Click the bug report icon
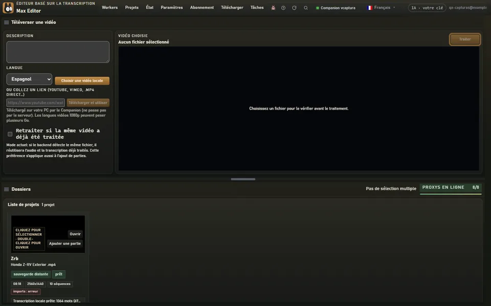The image size is (491, 306). click(x=273, y=8)
